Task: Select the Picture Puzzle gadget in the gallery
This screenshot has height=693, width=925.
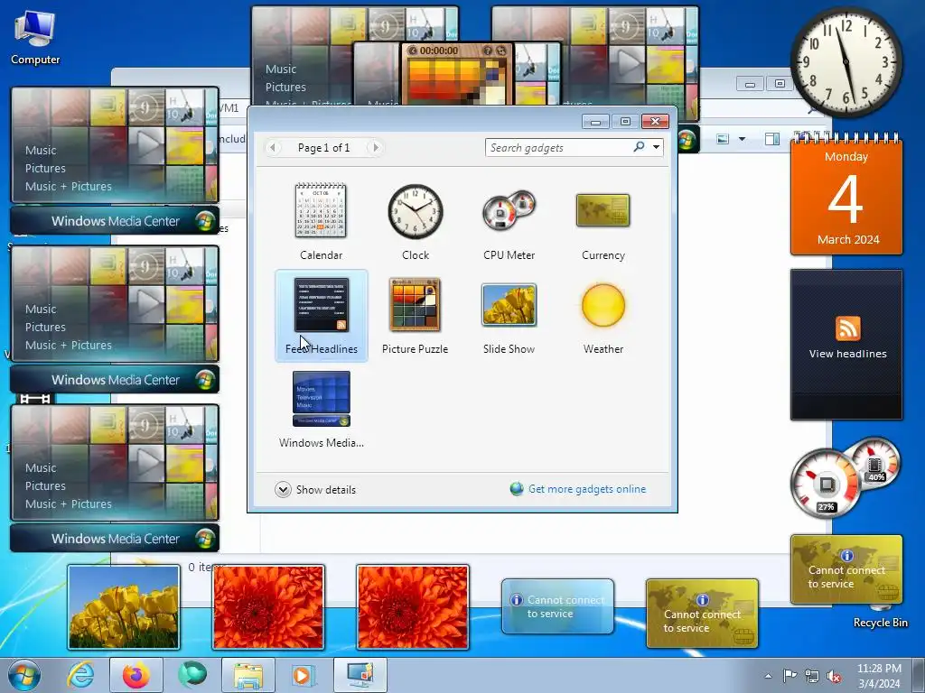Action: tap(415, 316)
